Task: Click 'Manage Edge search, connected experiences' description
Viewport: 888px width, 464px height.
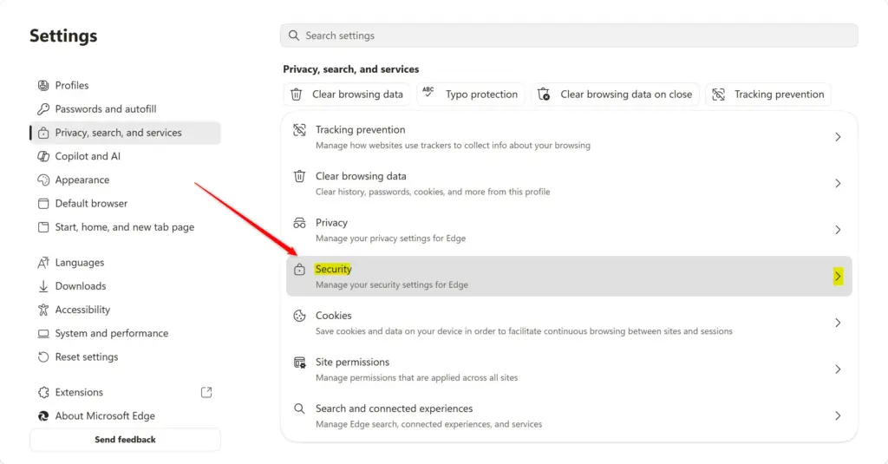Action: tap(428, 424)
